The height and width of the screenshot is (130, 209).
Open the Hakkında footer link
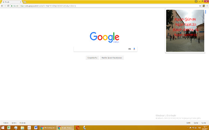pyautogui.click(x=23, y=123)
